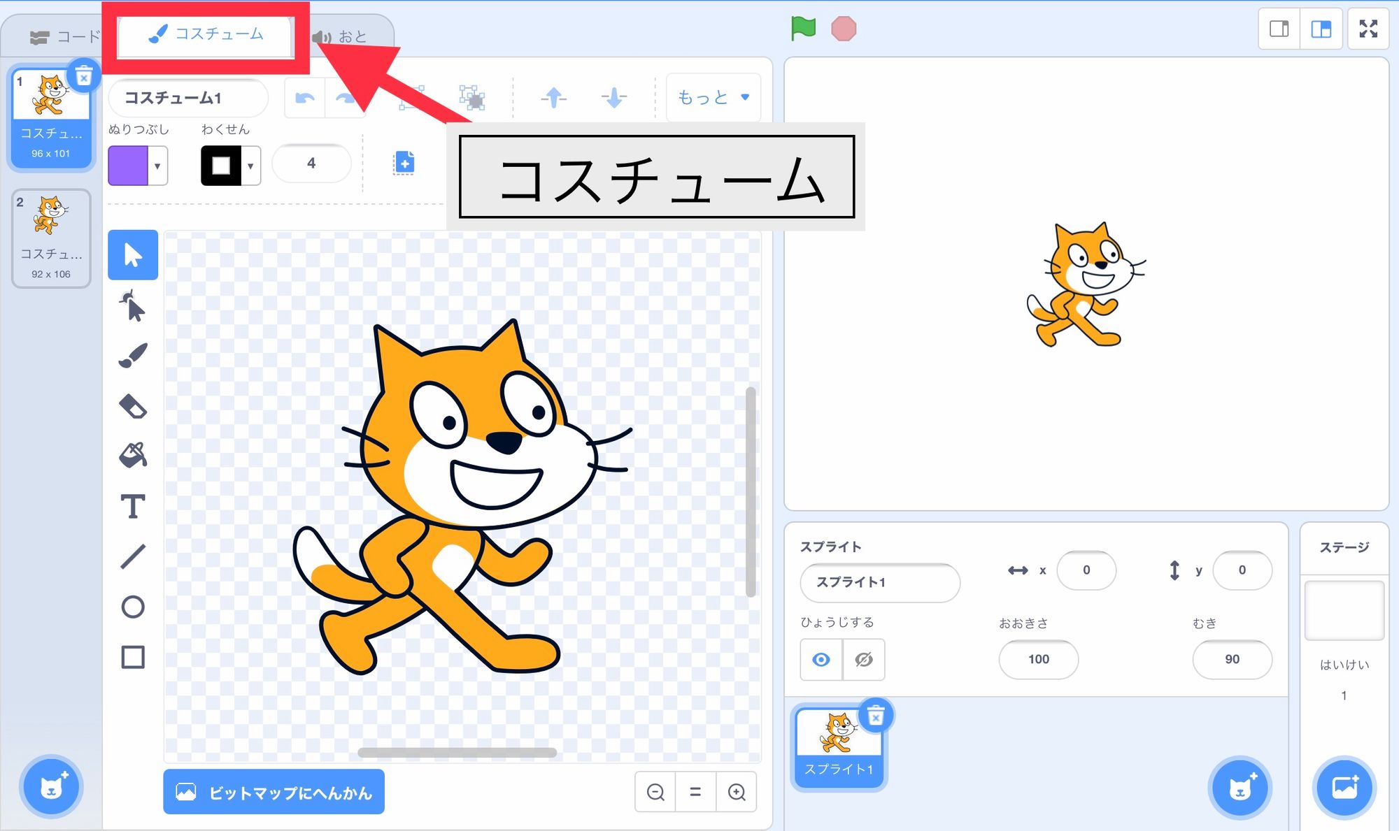The height and width of the screenshot is (831, 1399).
Task: Switch to the コスチューム tab
Action: coord(206,34)
